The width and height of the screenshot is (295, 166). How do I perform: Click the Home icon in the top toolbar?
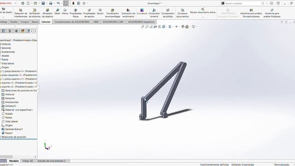pos(23,3)
